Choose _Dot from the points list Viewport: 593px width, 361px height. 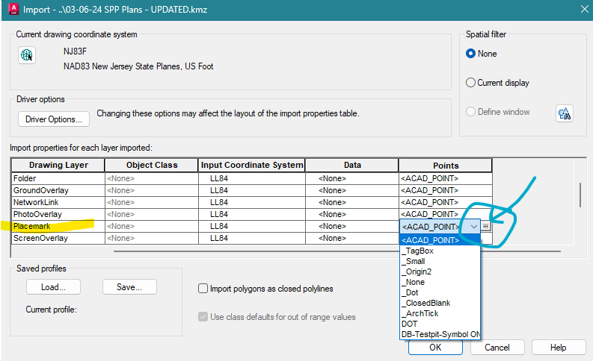point(440,292)
